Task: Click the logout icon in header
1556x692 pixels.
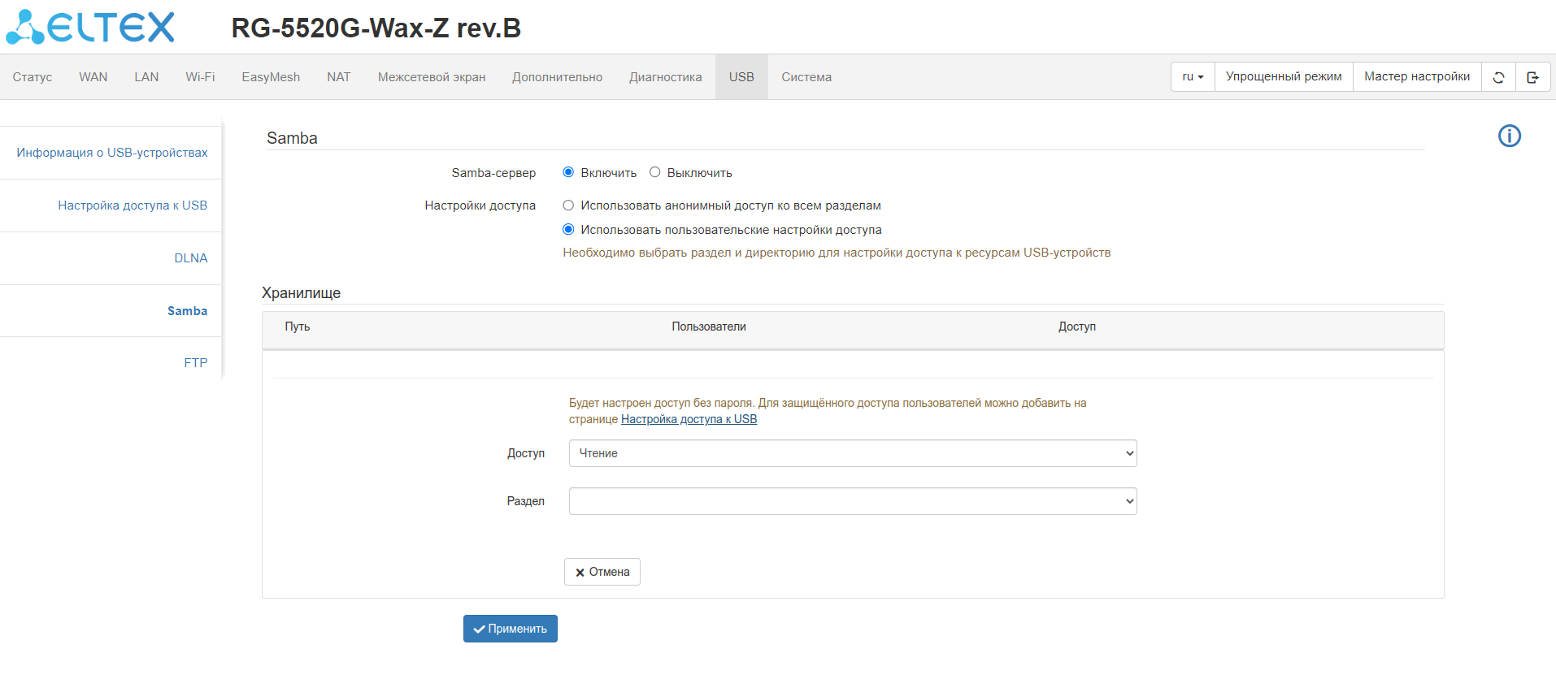Action: pyautogui.click(x=1532, y=77)
